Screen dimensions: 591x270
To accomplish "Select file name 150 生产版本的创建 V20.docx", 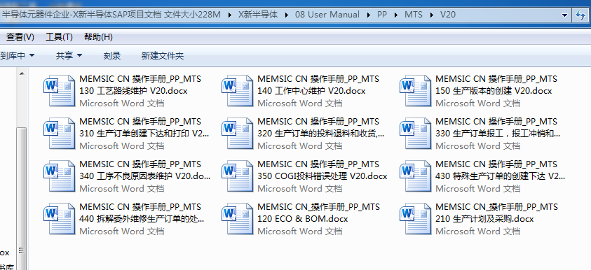I will [496, 85].
